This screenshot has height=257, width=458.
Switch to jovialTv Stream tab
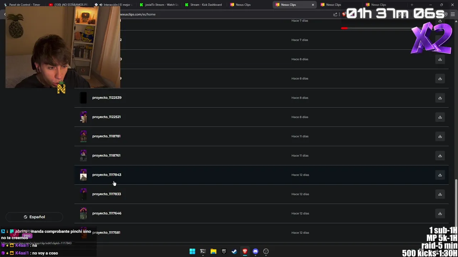(159, 5)
